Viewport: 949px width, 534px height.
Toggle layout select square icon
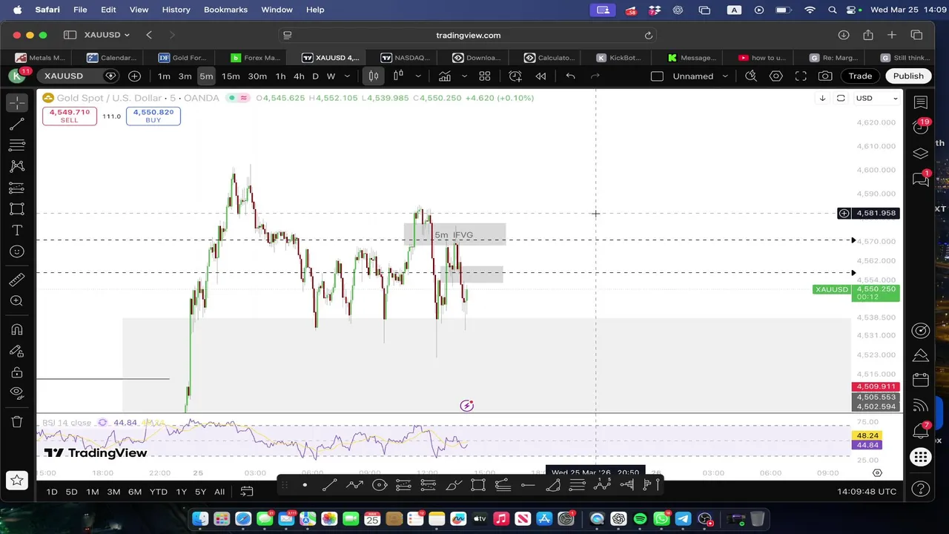(657, 76)
